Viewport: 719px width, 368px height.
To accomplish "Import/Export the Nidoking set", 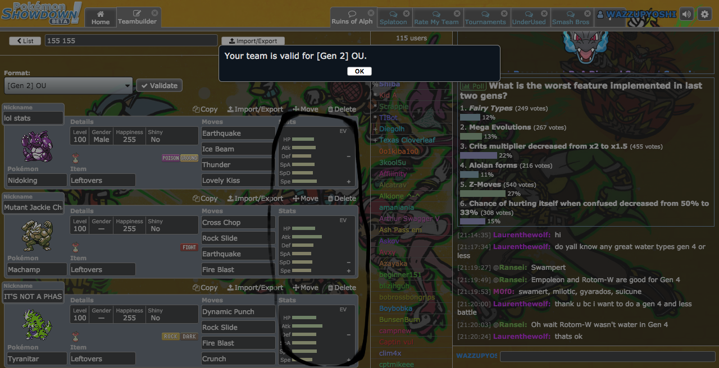I will [255, 109].
